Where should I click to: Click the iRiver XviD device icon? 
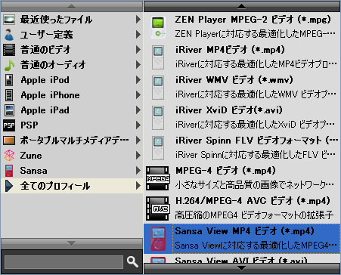click(158, 118)
